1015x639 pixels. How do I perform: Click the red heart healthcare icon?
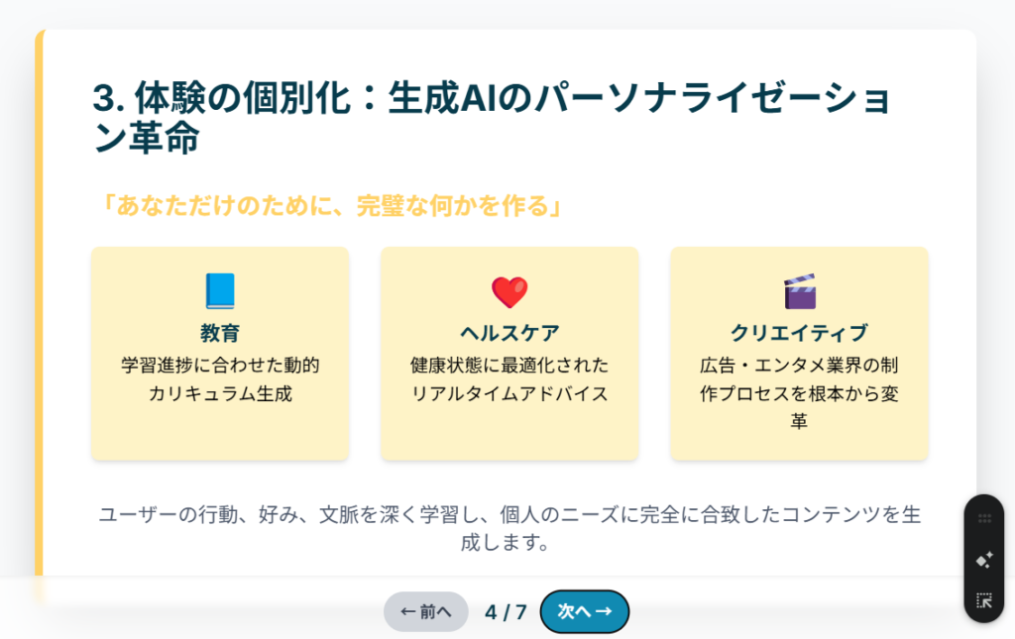[x=509, y=292]
